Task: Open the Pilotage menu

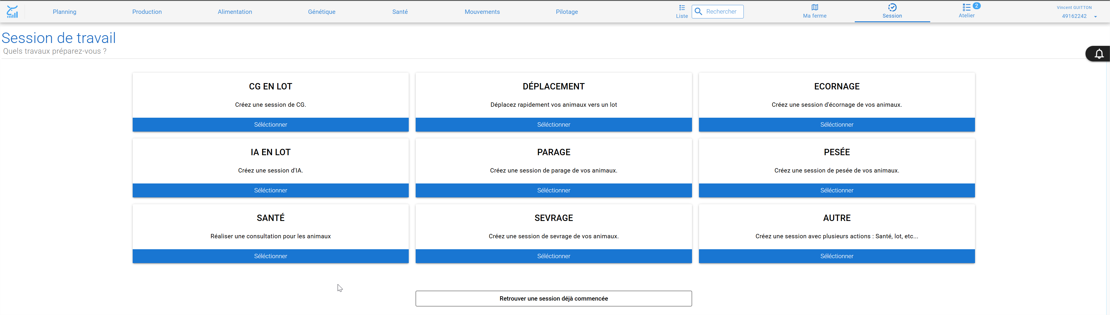Action: click(x=567, y=12)
